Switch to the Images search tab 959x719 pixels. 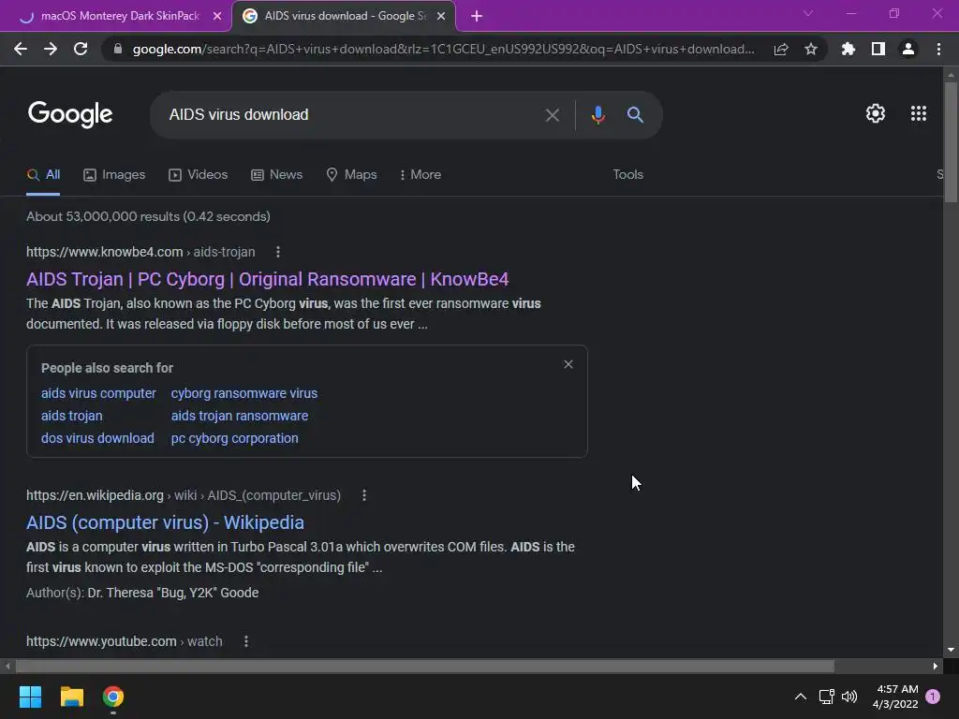pos(114,175)
